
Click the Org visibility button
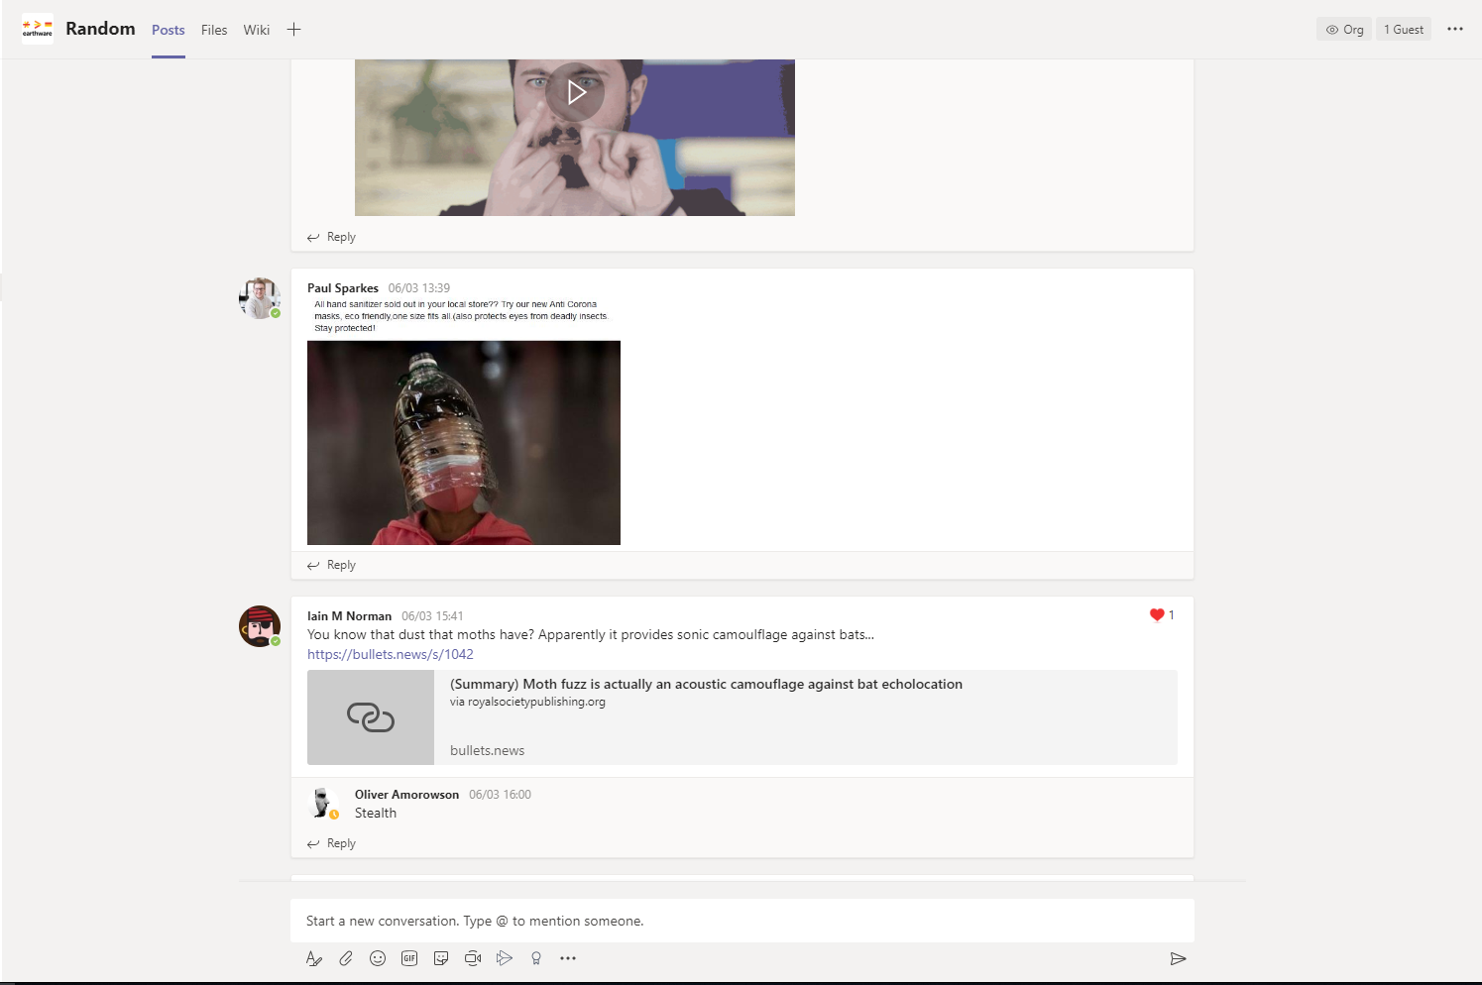pyautogui.click(x=1344, y=30)
